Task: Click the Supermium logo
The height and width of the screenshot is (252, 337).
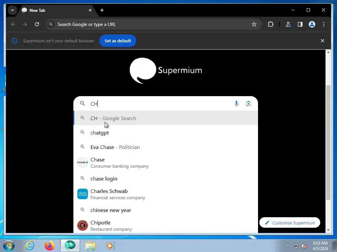Action: point(166,71)
